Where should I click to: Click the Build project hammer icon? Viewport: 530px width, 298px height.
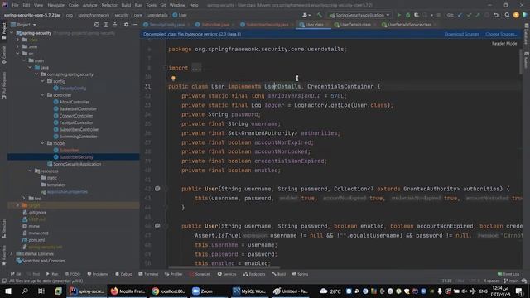pyautogui.click(x=320, y=15)
